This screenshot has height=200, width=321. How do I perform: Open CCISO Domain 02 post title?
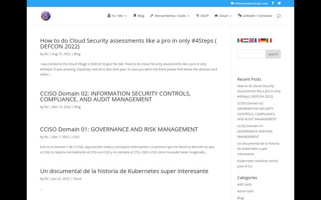115,96
